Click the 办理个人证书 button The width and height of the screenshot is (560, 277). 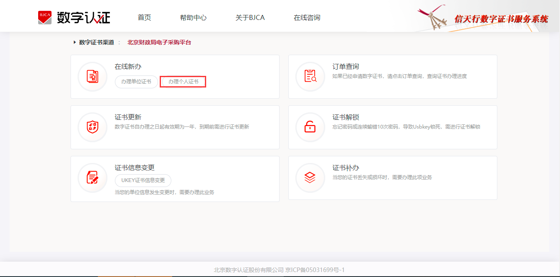coord(183,82)
